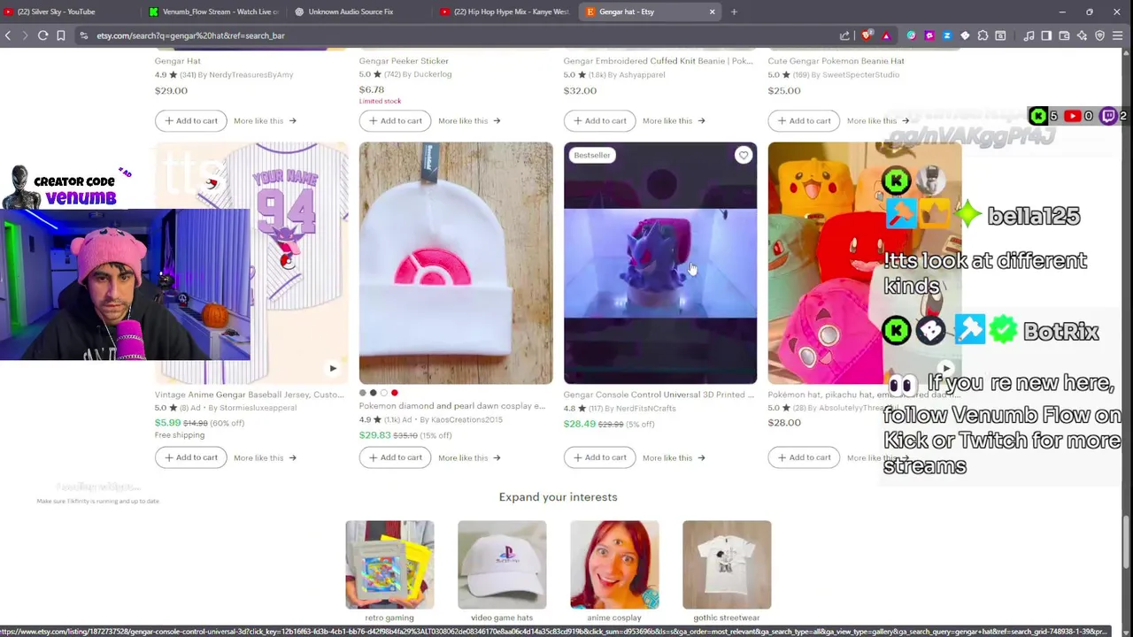Bookmark this page using bookmark icon
Screen dimensions: 1133x637
(60, 35)
